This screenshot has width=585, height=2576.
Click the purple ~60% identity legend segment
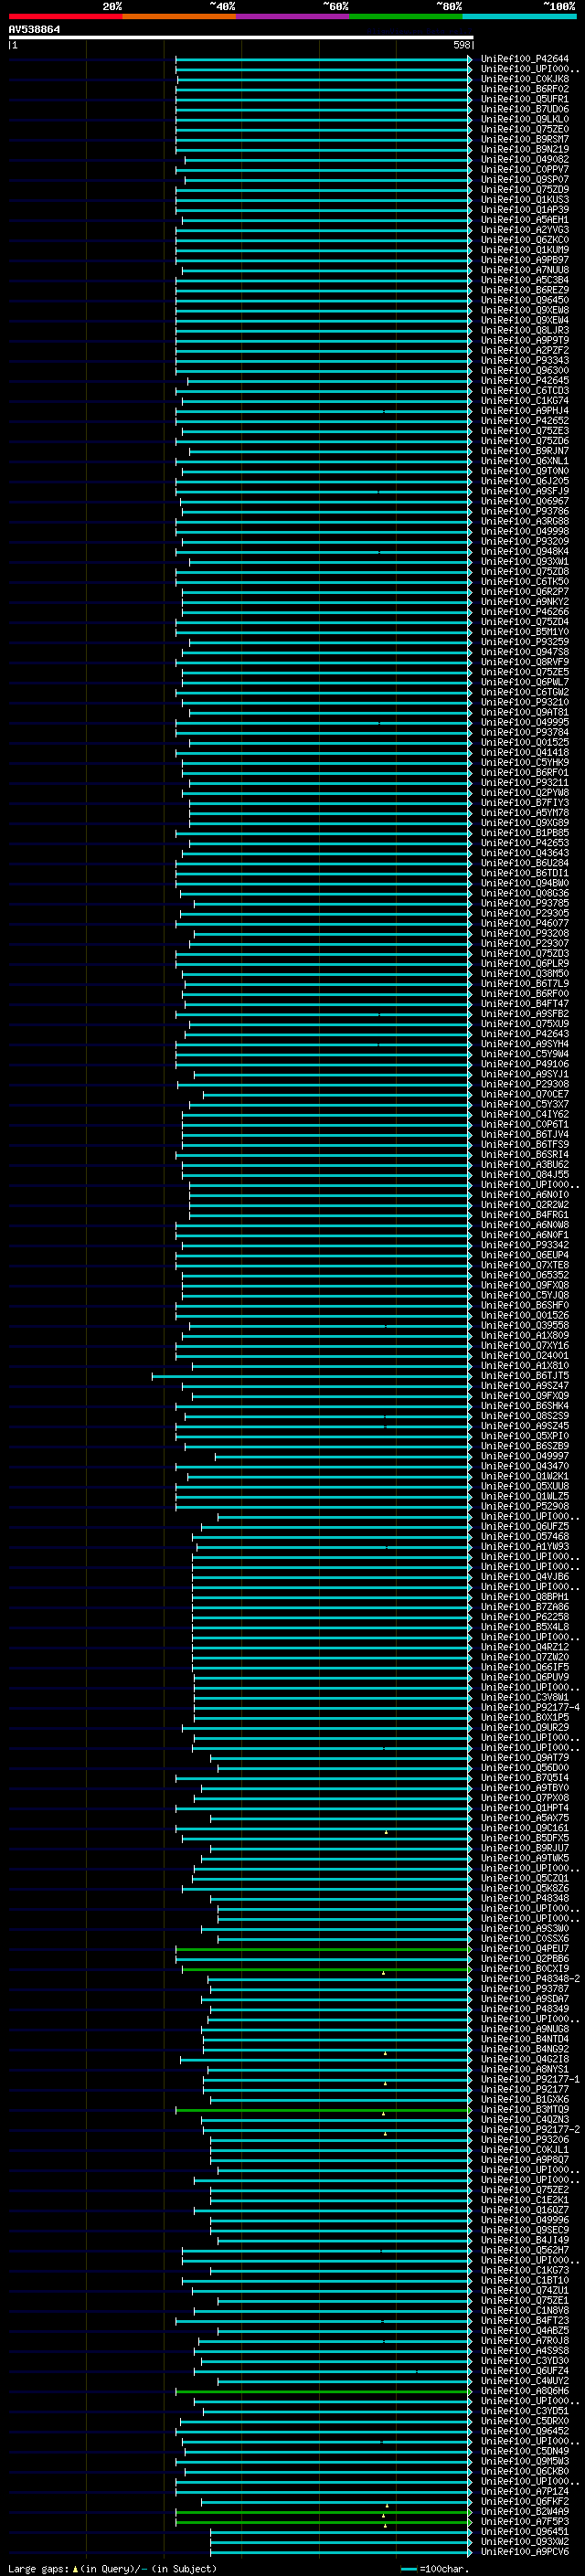click(x=293, y=16)
